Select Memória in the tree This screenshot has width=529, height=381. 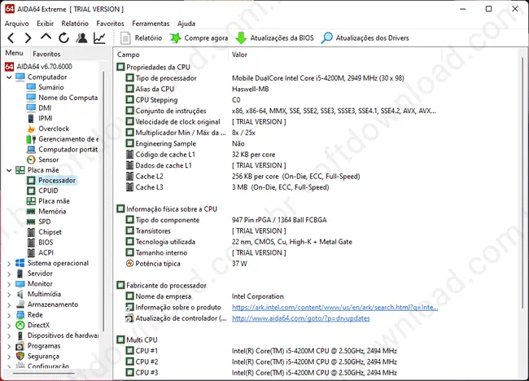[x=52, y=212]
